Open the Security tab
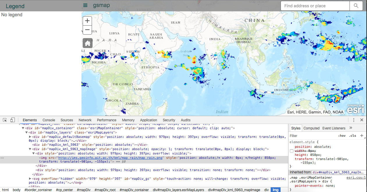 point(169,120)
